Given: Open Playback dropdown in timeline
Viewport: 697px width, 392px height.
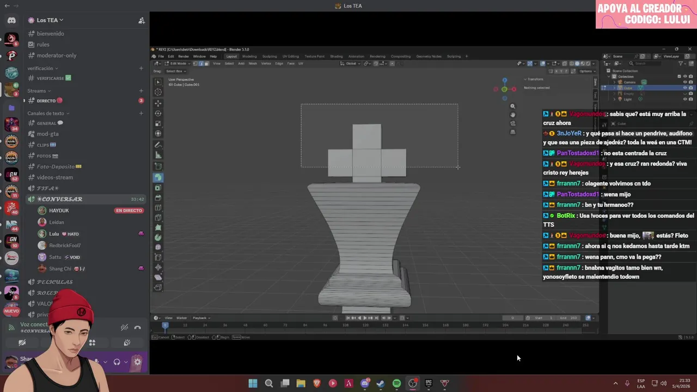Looking at the screenshot, I should [201, 318].
